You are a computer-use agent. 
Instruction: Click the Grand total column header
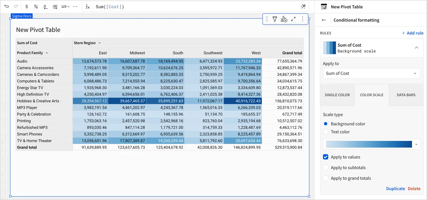tap(292, 53)
